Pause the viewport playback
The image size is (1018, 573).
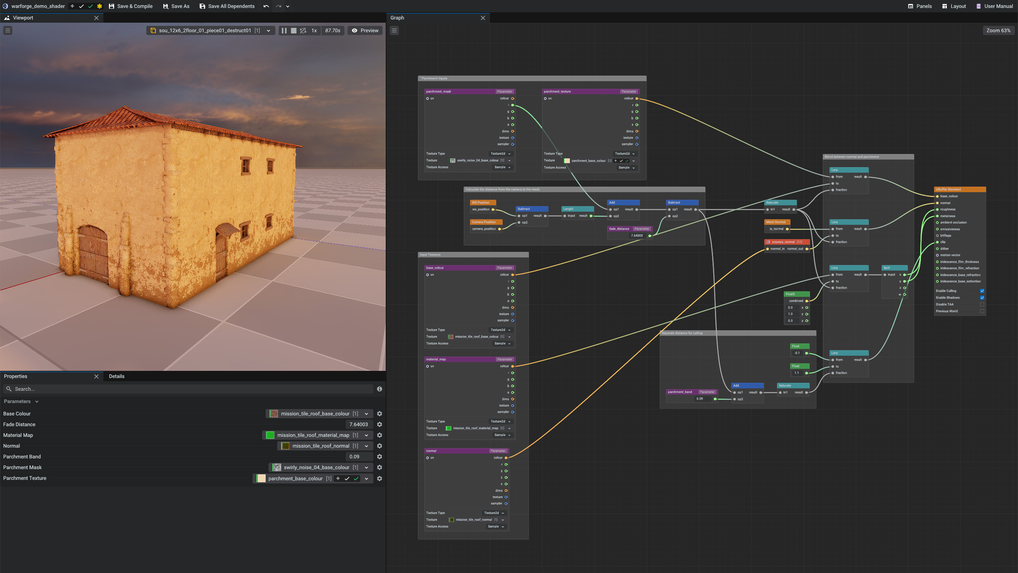pyautogui.click(x=284, y=31)
